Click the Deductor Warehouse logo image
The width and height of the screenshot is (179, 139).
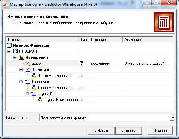(164, 22)
